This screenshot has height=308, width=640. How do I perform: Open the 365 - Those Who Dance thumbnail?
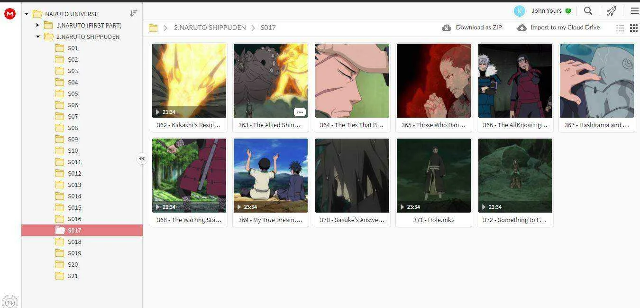[x=434, y=81]
